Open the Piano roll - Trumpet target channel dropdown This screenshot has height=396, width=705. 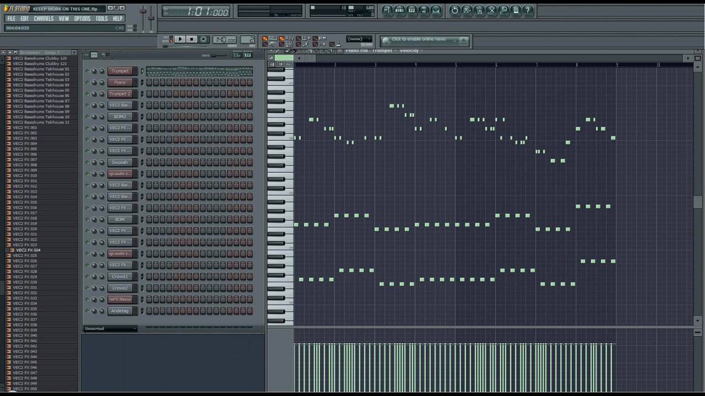click(x=371, y=51)
